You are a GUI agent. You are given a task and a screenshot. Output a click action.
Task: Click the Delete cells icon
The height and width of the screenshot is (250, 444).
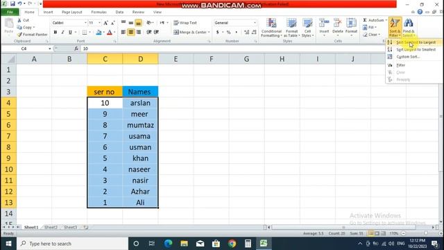tap(338, 23)
